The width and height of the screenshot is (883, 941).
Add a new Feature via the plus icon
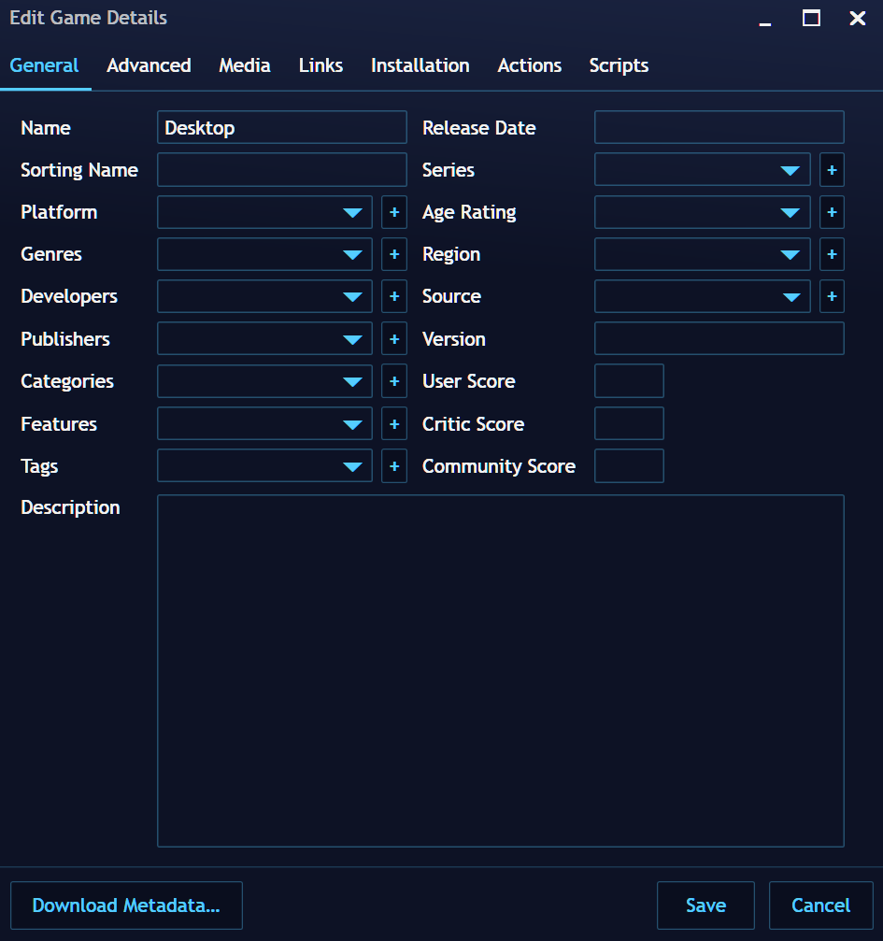(393, 423)
